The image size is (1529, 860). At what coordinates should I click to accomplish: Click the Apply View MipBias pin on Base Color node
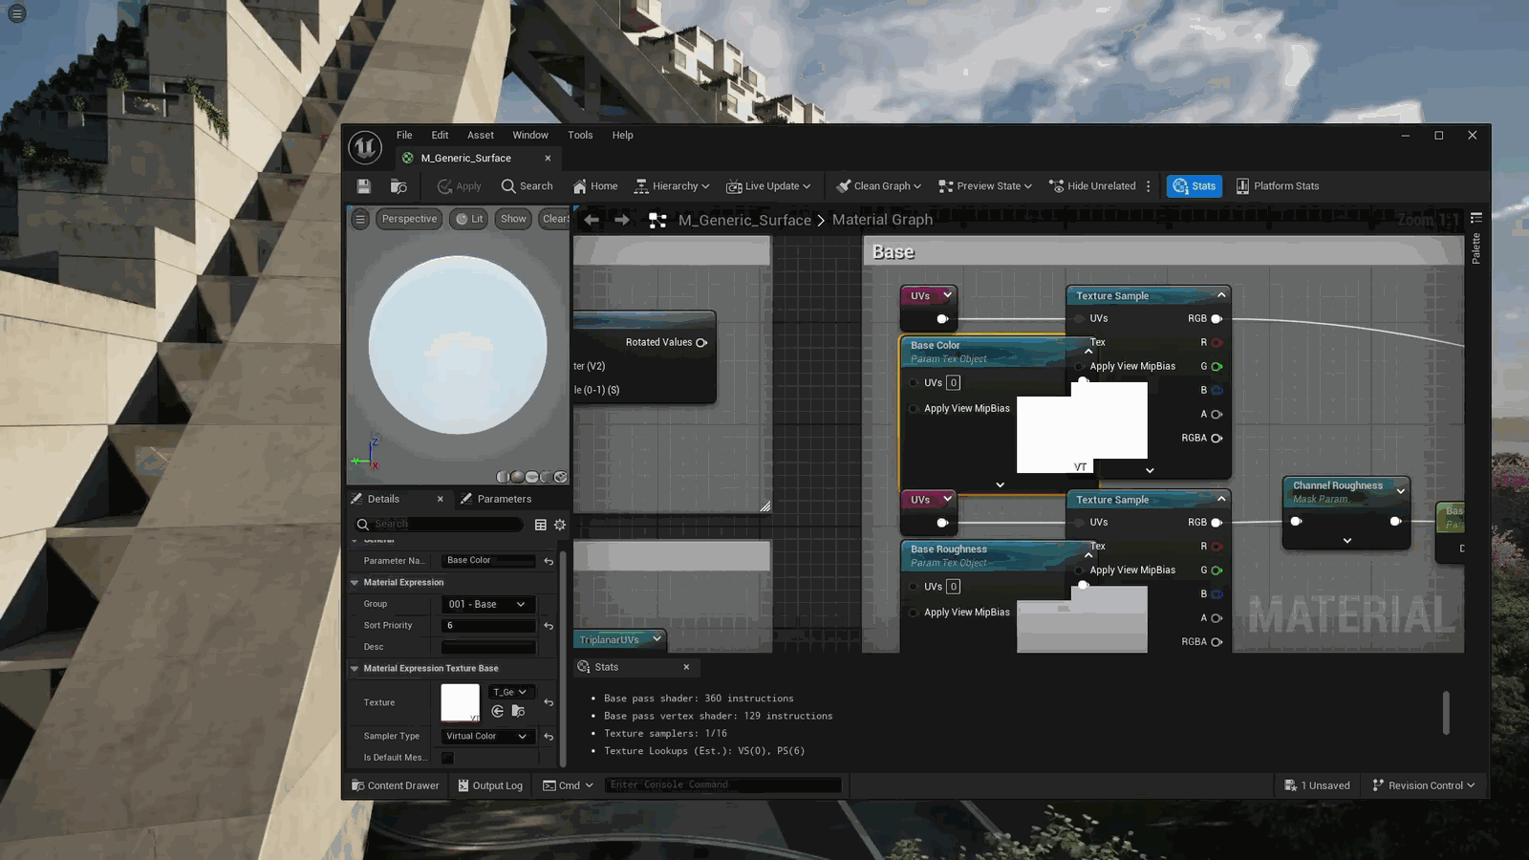click(914, 409)
